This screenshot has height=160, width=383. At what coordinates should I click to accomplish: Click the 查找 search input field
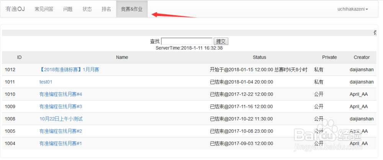(x=187, y=41)
